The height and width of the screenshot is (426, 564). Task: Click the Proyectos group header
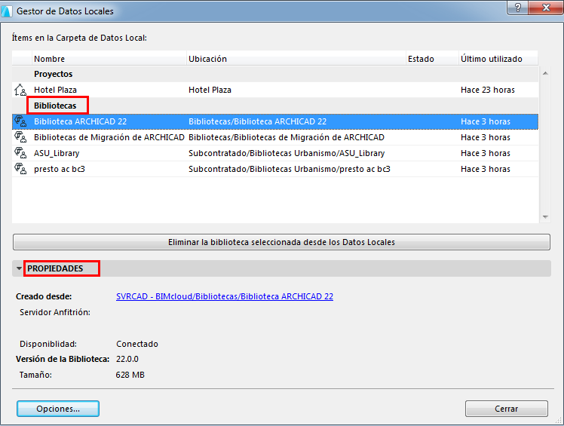point(54,74)
